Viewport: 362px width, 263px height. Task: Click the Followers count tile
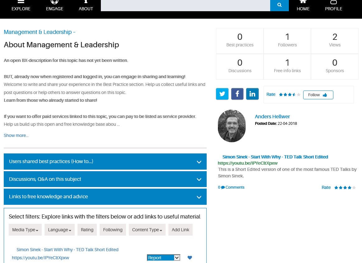(x=287, y=41)
